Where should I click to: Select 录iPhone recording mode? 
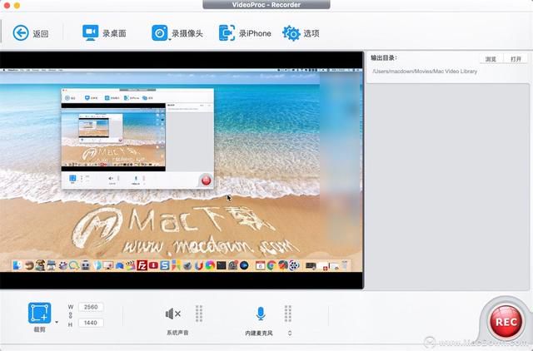pyautogui.click(x=245, y=33)
